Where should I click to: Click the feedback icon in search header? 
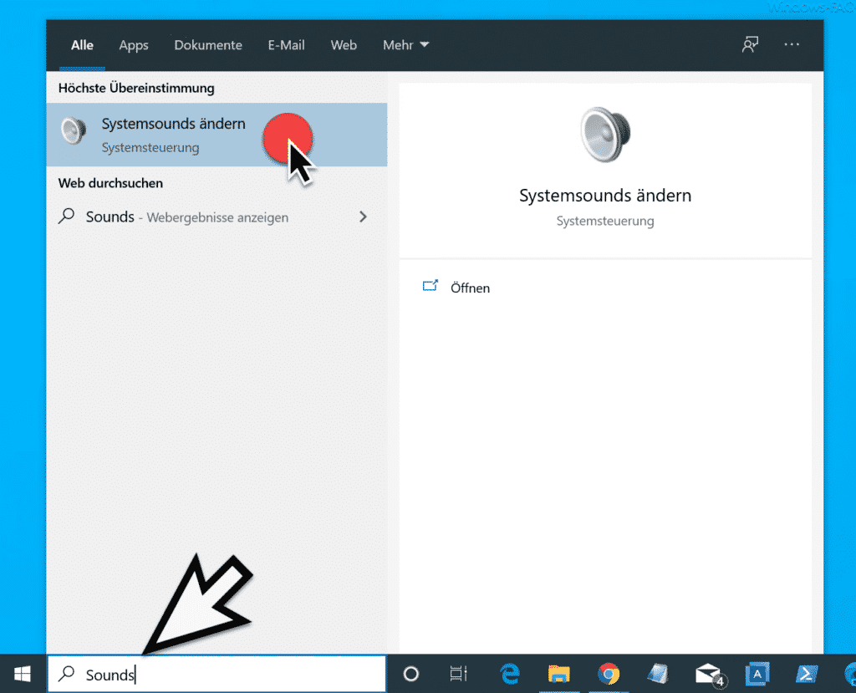(750, 45)
